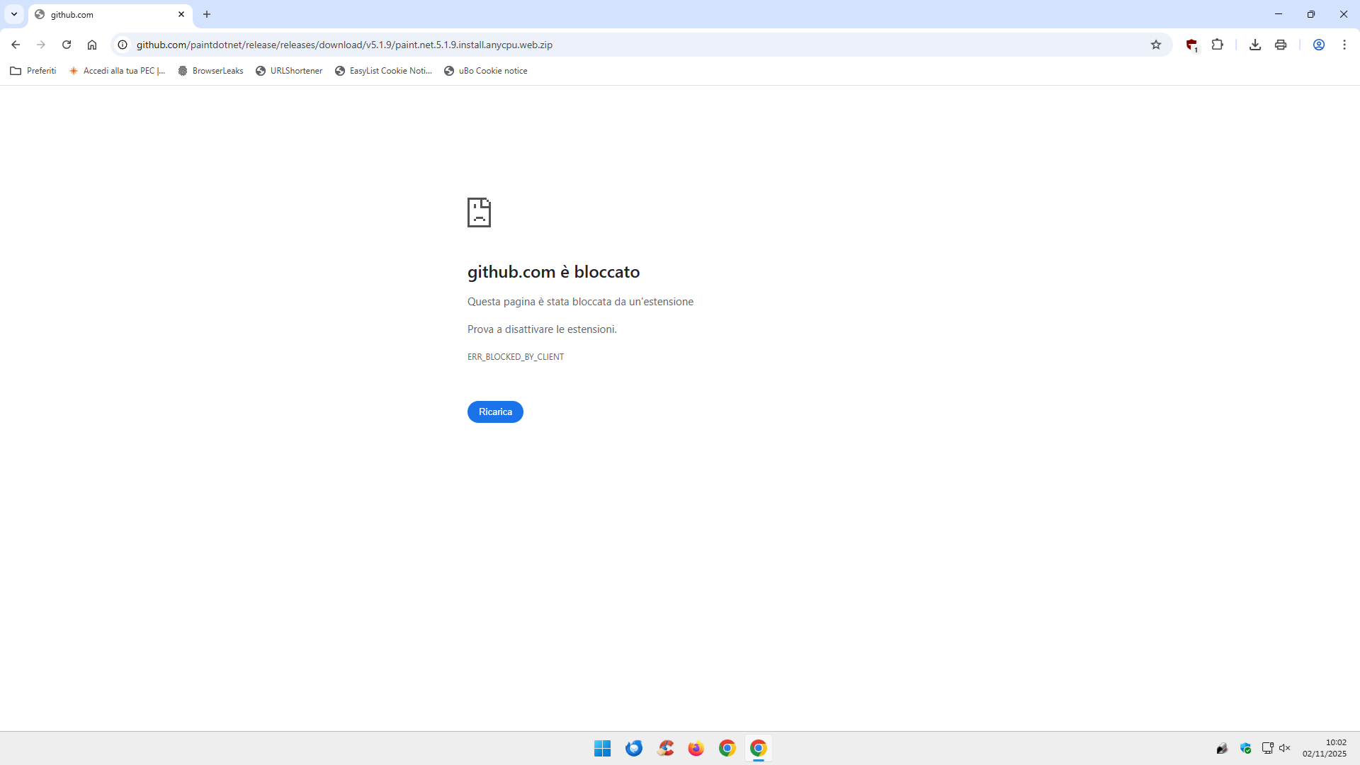Viewport: 1360px width, 765px height.
Task: Open the Preferiti bookmarks folder
Action: point(33,71)
